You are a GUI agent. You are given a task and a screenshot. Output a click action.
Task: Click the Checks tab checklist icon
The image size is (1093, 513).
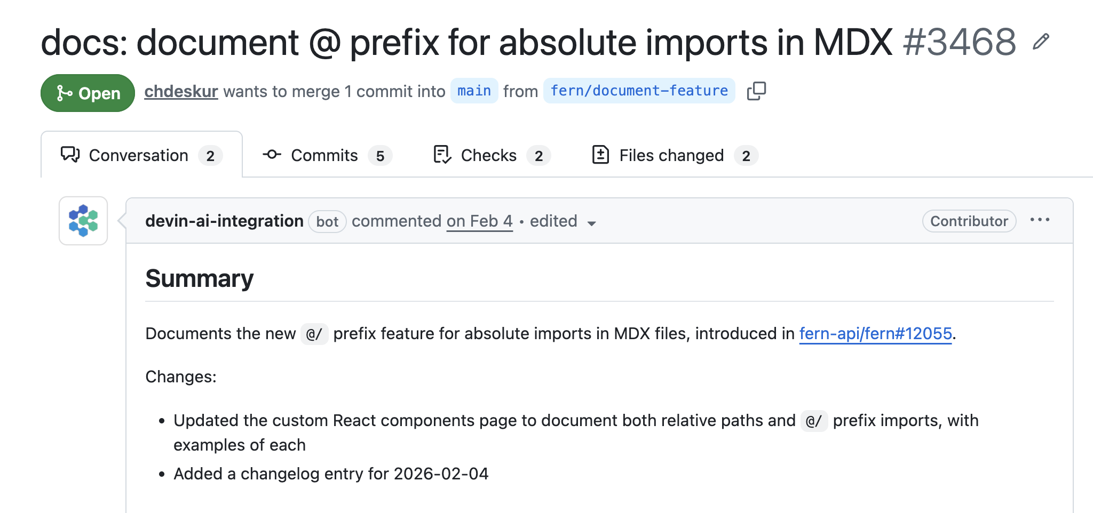pos(442,155)
